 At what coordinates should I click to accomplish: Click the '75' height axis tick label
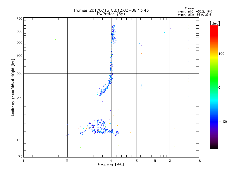tap(20, 156)
